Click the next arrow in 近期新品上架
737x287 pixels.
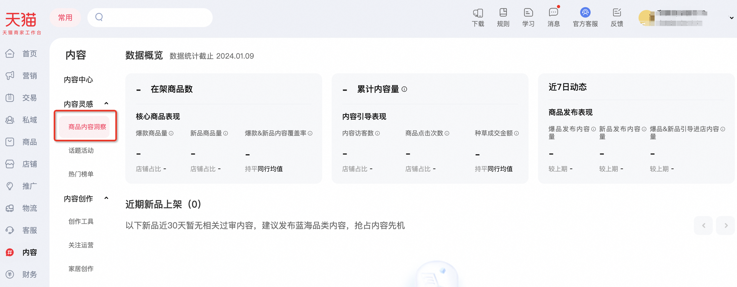(x=726, y=225)
